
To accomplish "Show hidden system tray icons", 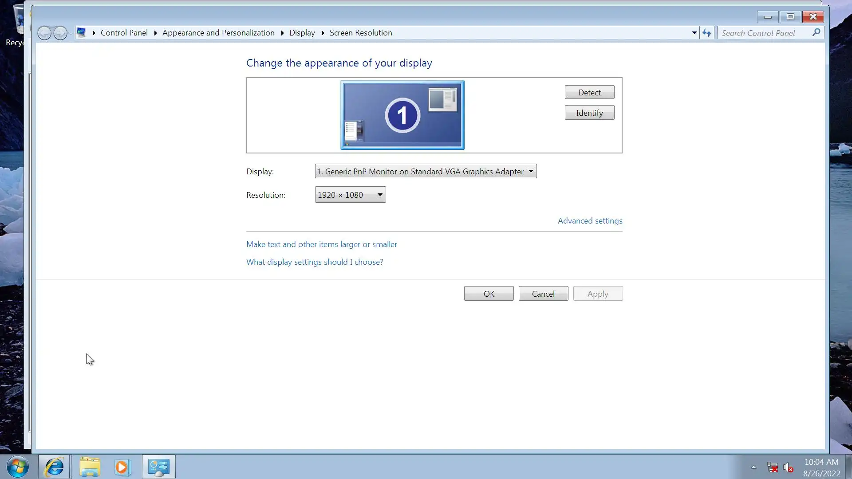I will [x=753, y=467].
